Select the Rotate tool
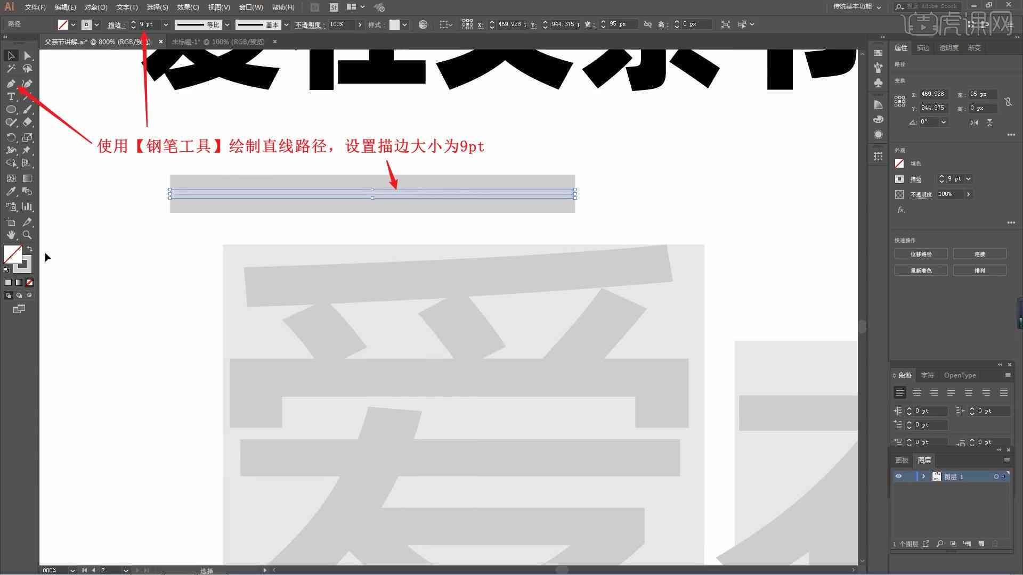The height and width of the screenshot is (575, 1023). click(11, 137)
